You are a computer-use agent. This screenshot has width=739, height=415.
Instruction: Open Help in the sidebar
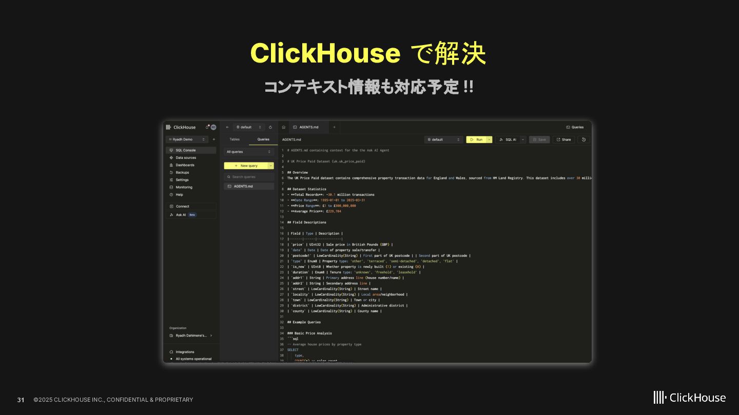(191, 195)
